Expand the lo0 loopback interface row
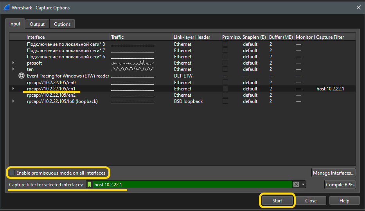This screenshot has width=365, height=211. coord(13,101)
